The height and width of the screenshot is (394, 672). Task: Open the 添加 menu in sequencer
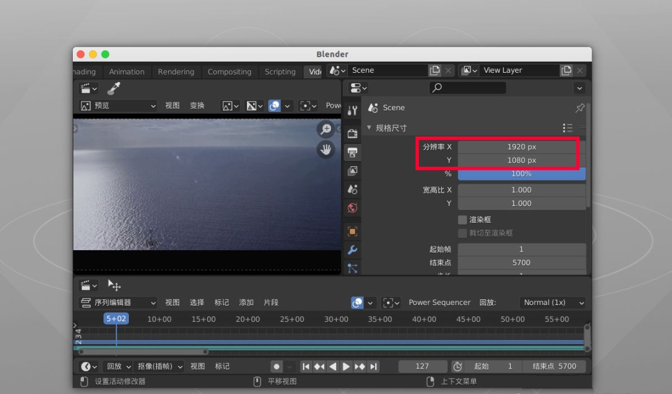coord(246,303)
